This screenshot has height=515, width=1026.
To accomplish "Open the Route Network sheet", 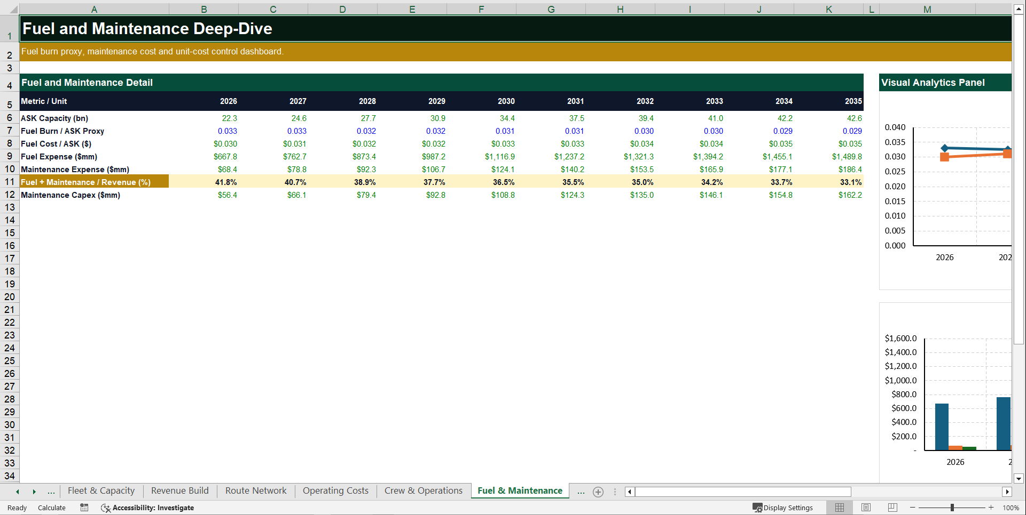I will 256,491.
